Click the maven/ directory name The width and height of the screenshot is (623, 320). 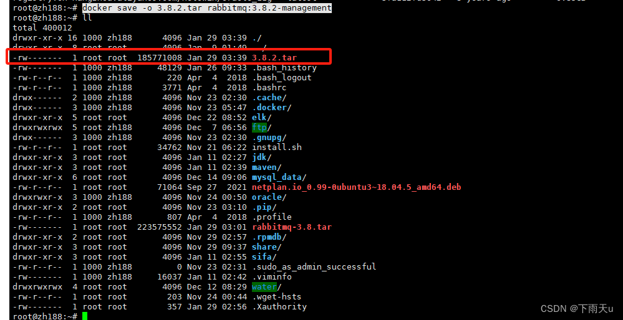pos(267,167)
